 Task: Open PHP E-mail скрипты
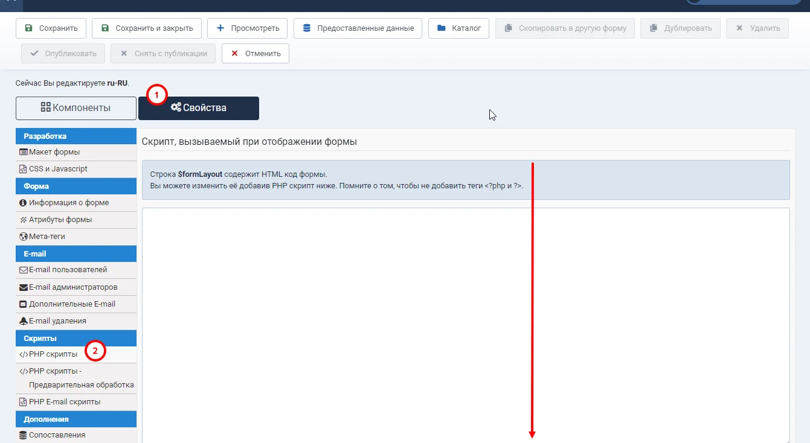click(x=76, y=402)
